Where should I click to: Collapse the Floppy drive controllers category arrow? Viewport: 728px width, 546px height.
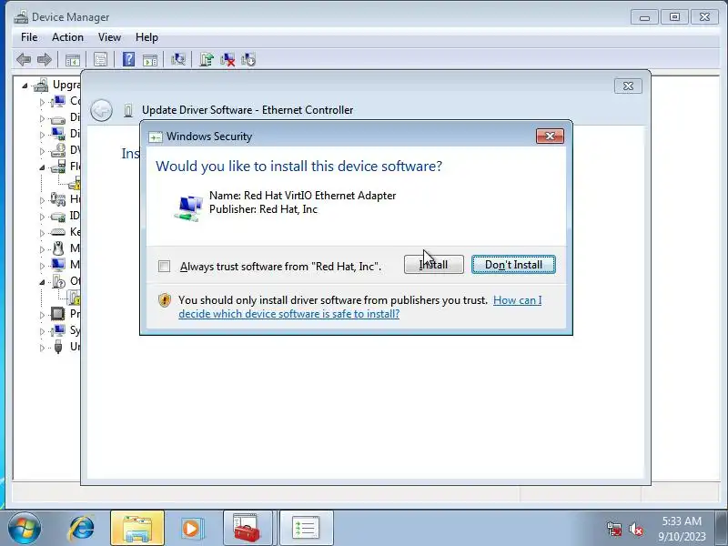point(42,167)
